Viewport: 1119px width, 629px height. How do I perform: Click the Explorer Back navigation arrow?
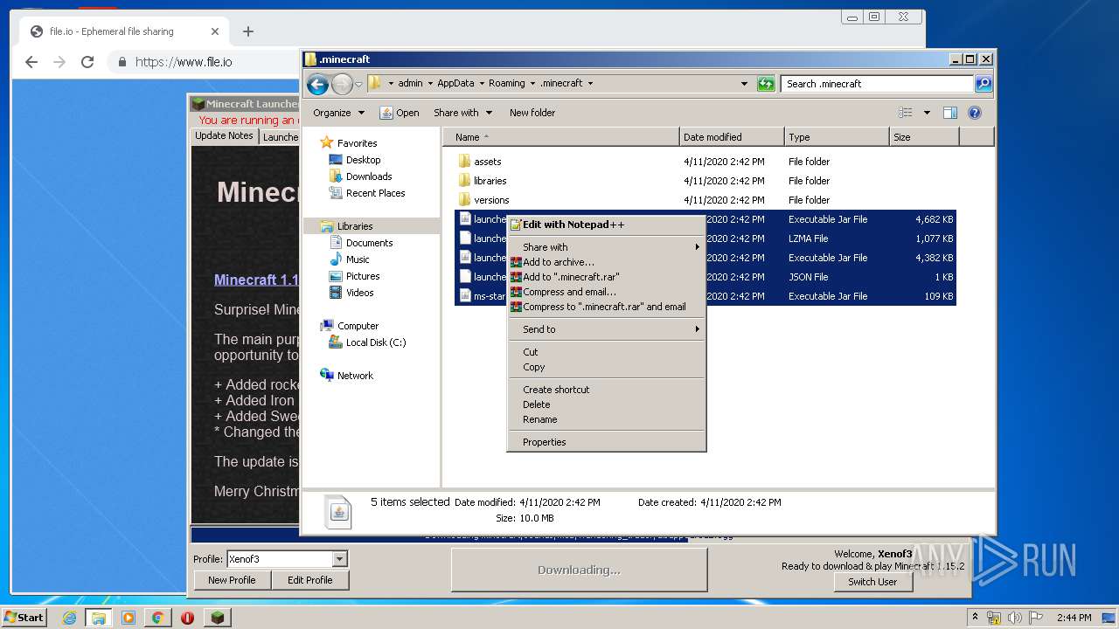[318, 84]
